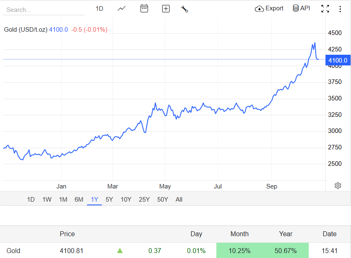The height and width of the screenshot is (258, 351).
Task: Click the Year column header
Action: (x=286, y=234)
